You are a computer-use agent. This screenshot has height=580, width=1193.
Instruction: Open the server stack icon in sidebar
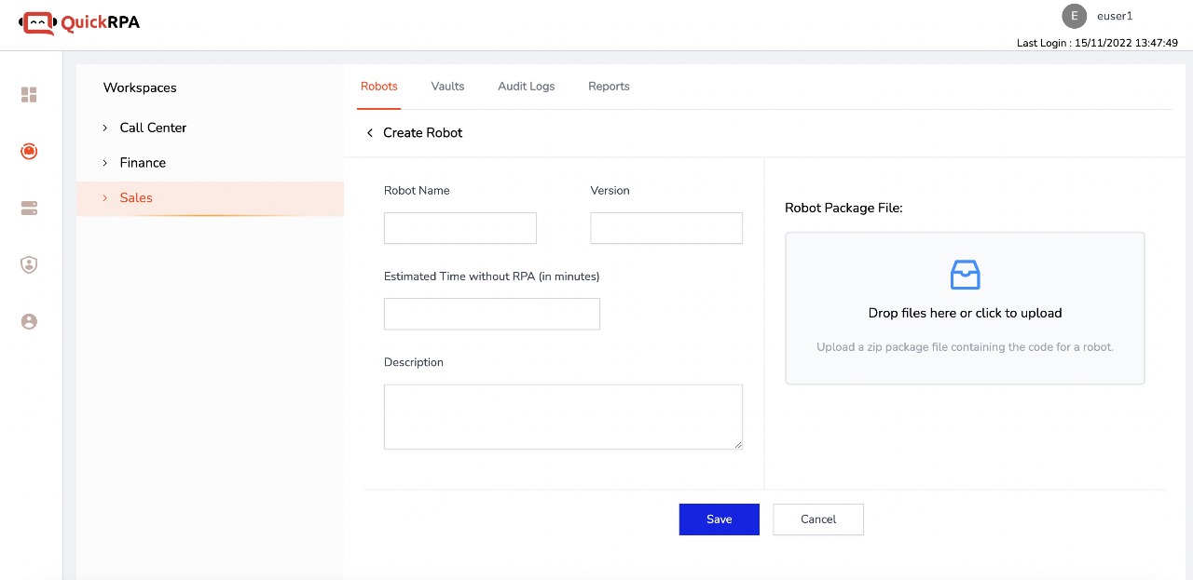(29, 209)
